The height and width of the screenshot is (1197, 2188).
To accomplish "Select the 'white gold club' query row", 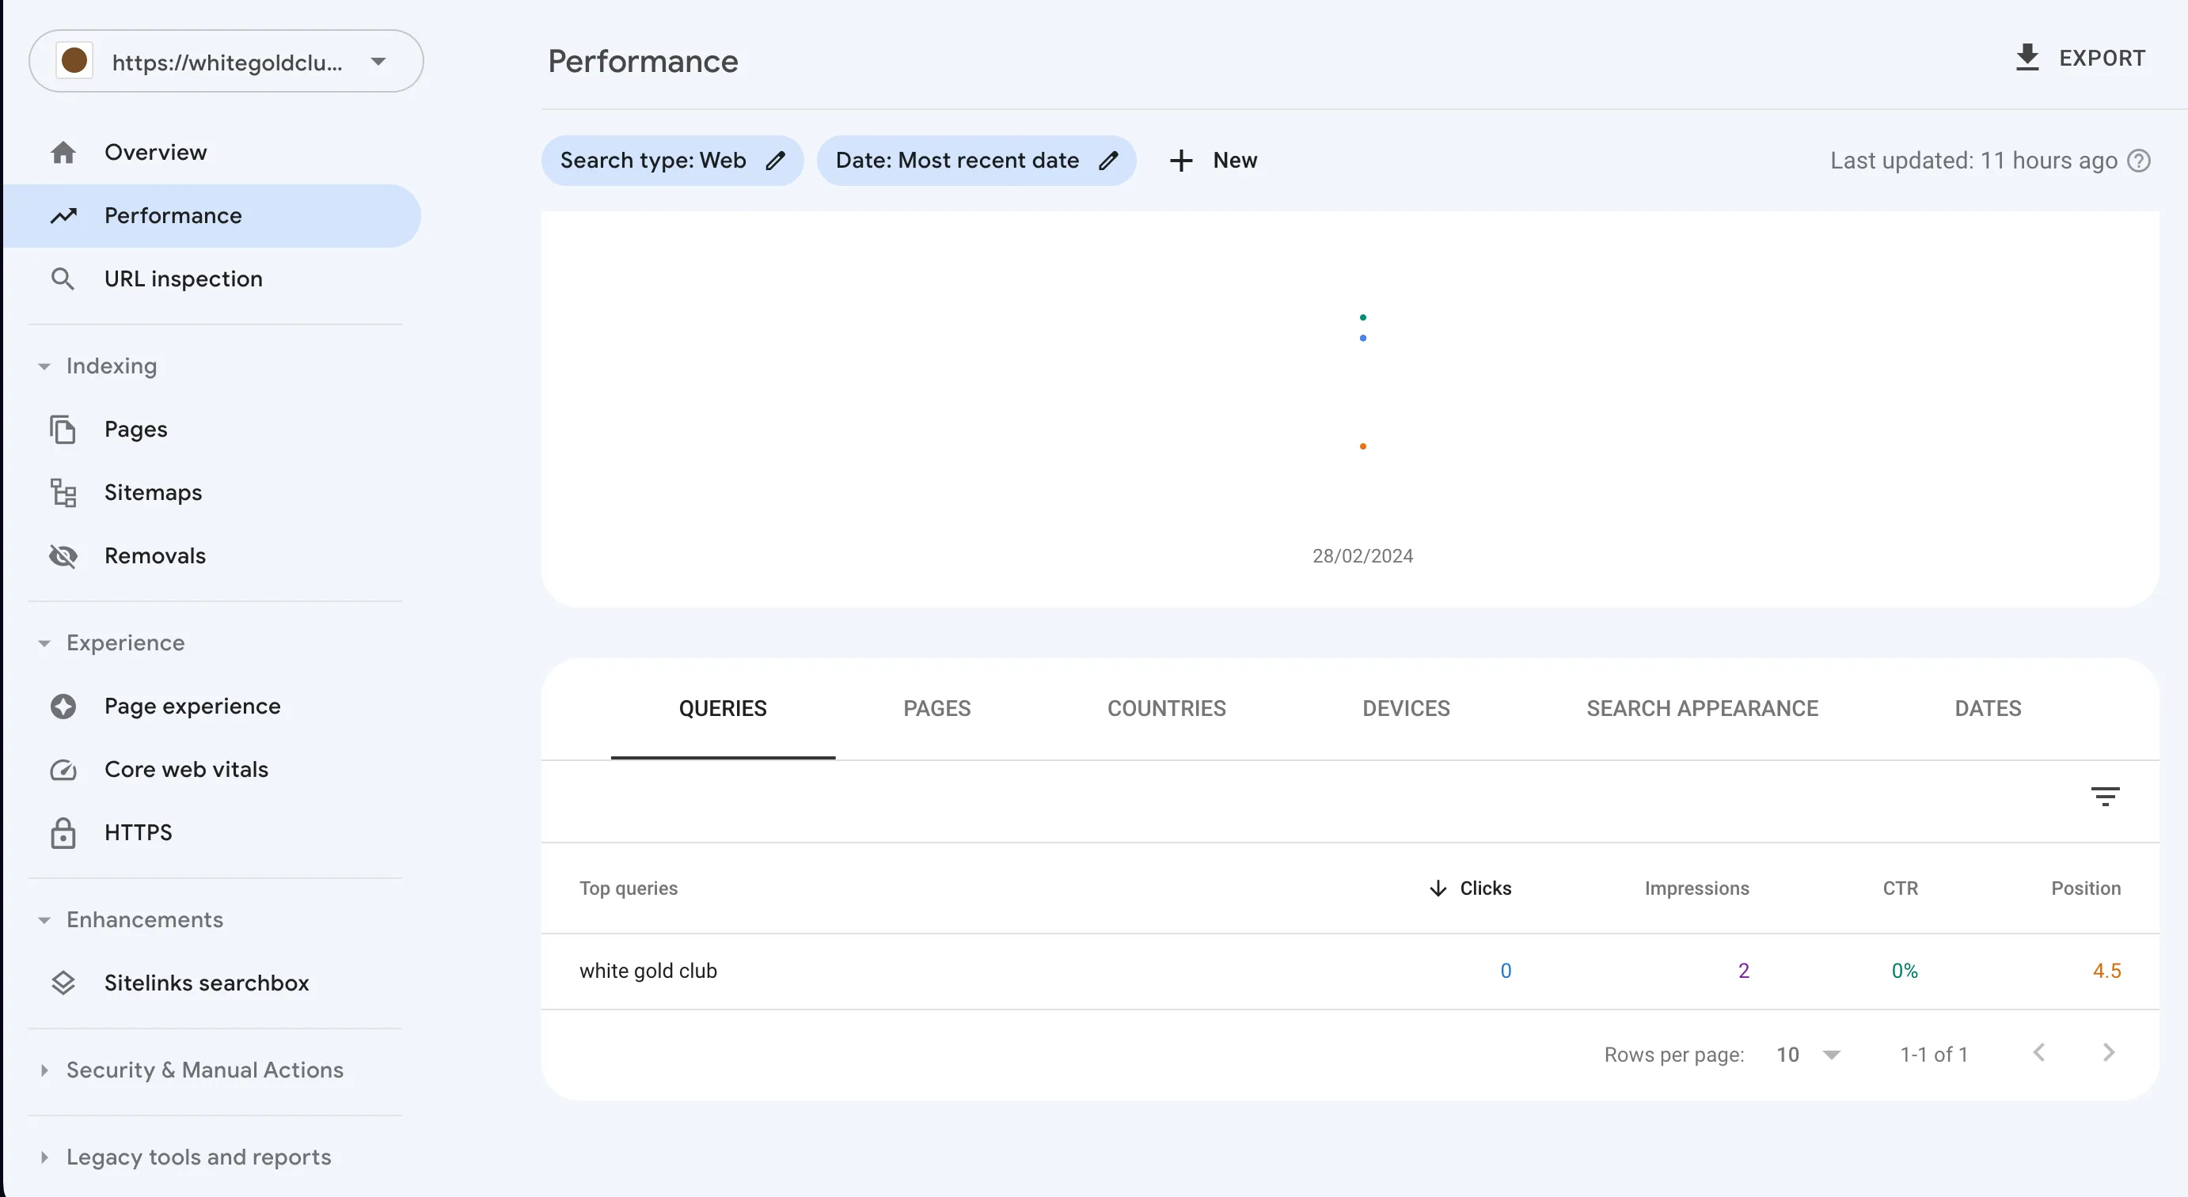I will click(1350, 972).
